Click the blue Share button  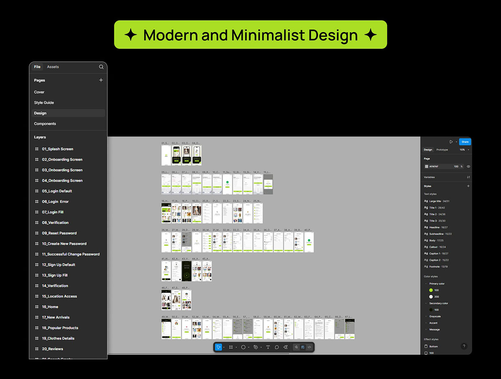[x=465, y=142]
